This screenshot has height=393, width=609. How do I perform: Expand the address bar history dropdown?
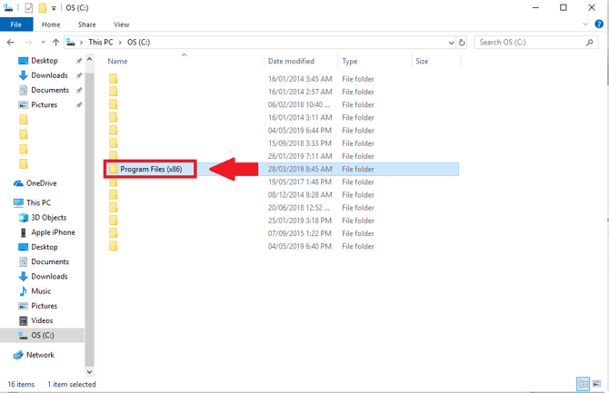452,43
